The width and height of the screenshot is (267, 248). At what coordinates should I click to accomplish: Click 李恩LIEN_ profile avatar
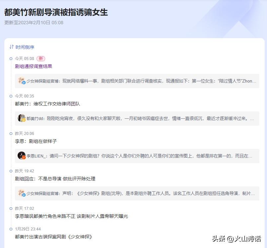(22, 156)
